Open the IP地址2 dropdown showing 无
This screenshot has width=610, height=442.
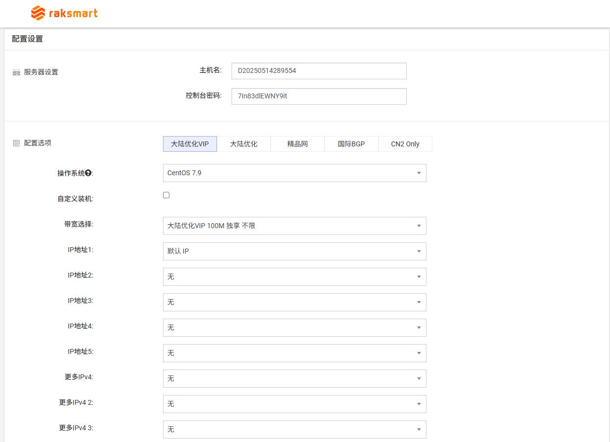click(294, 277)
